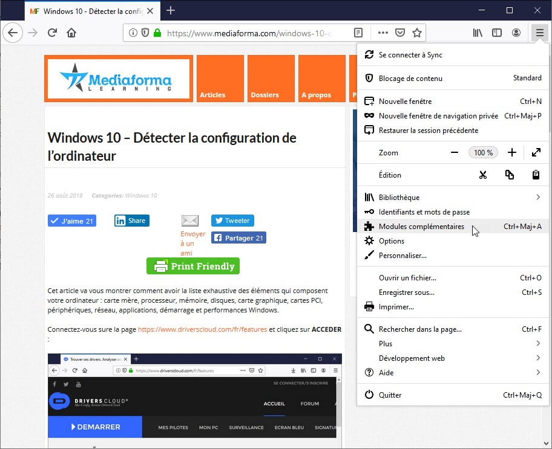
Task: Paste using the clipboard icon
Action: [536, 175]
